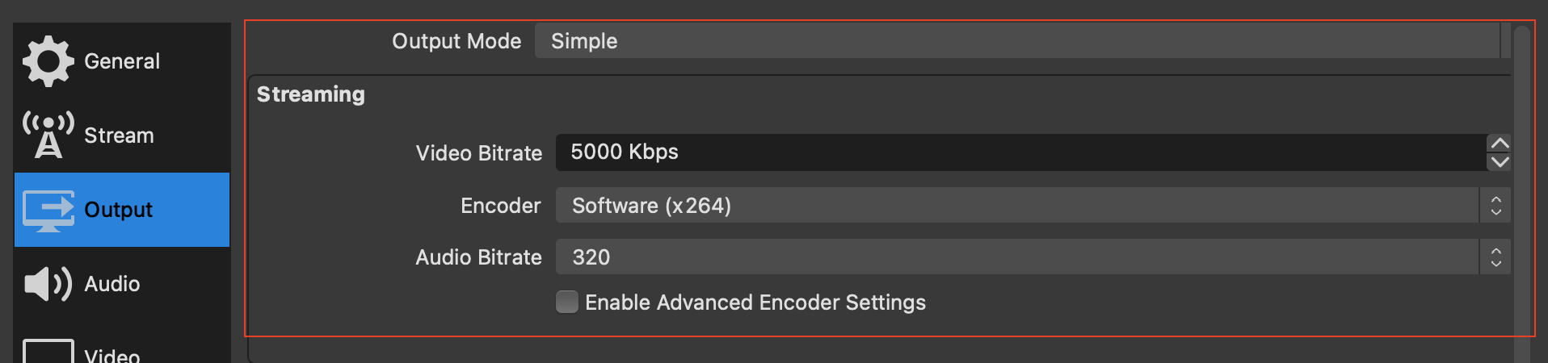Click into the Video Bitrate 5000 Kbps field
The height and width of the screenshot is (363, 1548).
pyautogui.click(x=1020, y=152)
